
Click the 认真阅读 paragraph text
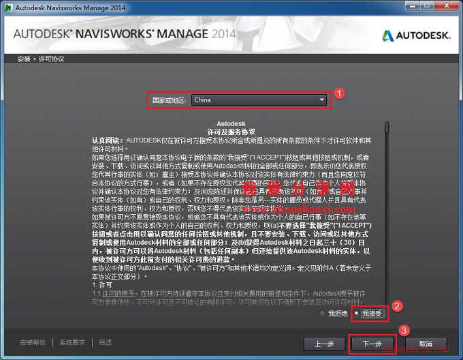[231, 145]
